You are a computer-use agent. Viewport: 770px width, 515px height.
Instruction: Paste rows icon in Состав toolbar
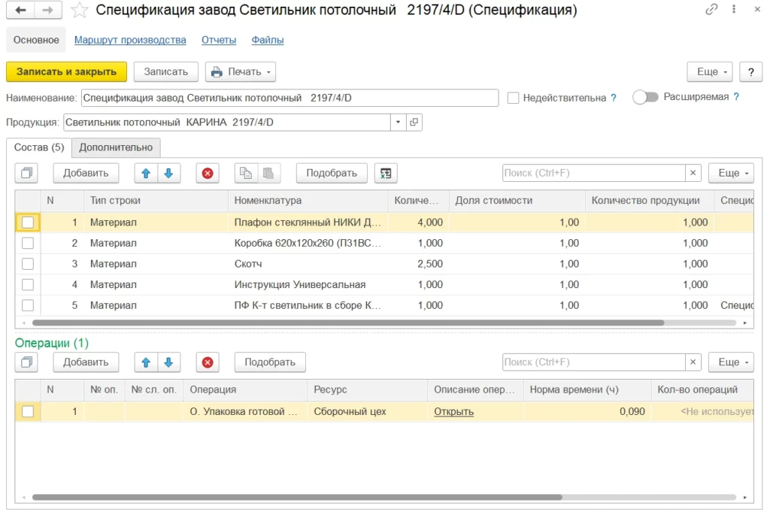(268, 173)
